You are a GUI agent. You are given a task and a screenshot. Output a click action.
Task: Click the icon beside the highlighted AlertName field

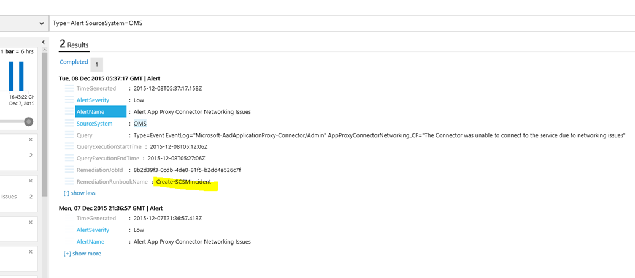coord(69,112)
